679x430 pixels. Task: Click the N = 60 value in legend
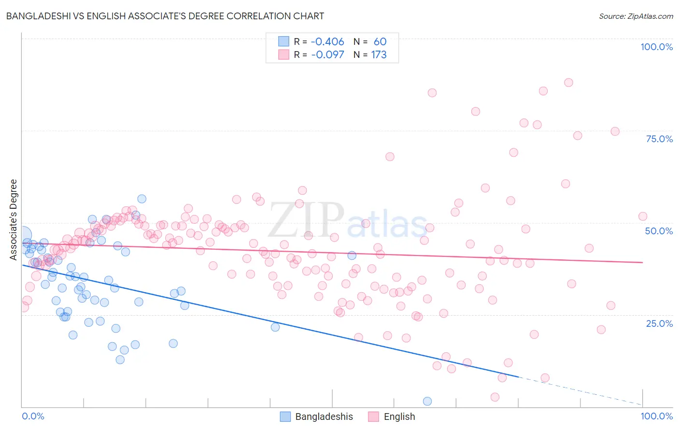point(370,41)
